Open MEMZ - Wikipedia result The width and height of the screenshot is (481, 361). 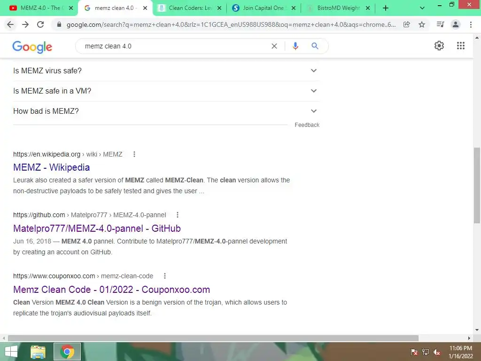click(x=52, y=167)
